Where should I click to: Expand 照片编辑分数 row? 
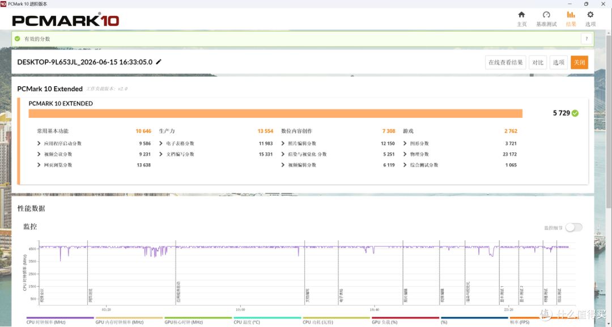pyautogui.click(x=283, y=143)
